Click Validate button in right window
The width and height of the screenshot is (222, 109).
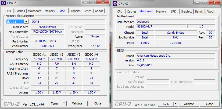point(189,104)
